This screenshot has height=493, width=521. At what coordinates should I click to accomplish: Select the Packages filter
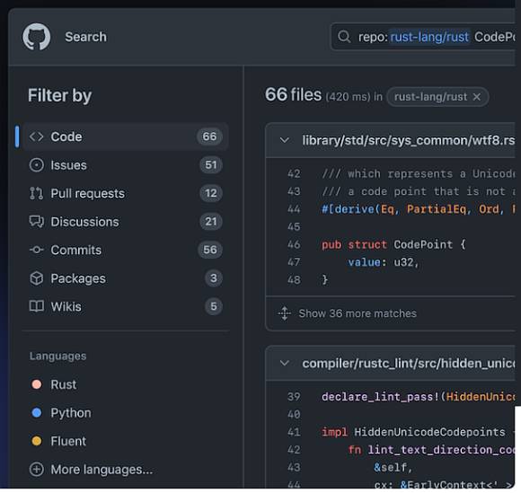(x=126, y=278)
